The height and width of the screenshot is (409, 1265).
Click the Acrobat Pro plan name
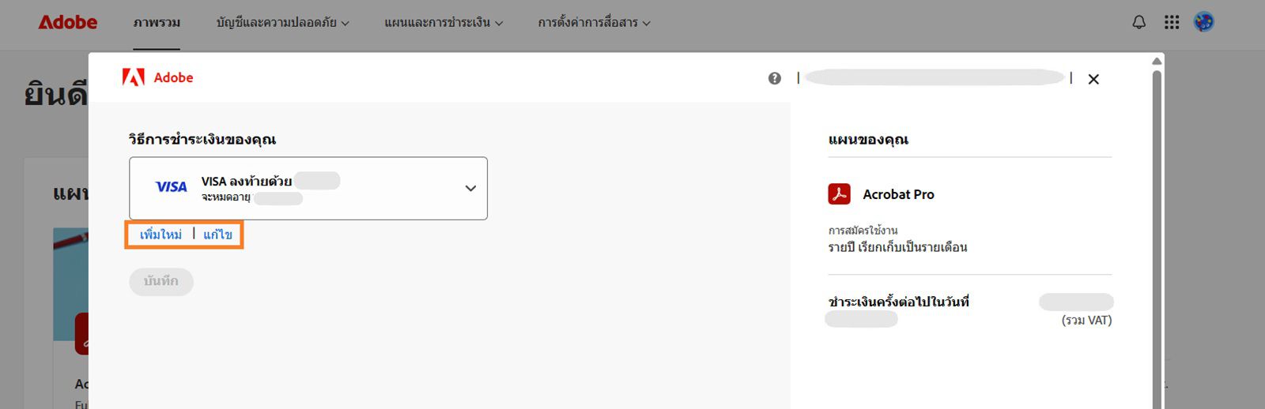(x=898, y=194)
